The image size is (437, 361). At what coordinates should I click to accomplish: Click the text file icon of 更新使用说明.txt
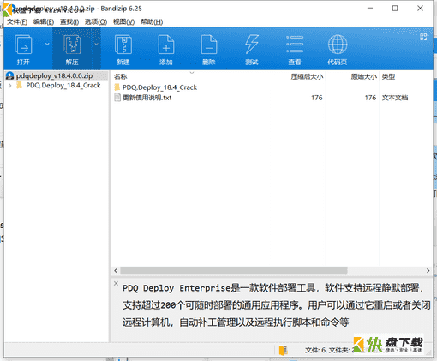pos(117,98)
